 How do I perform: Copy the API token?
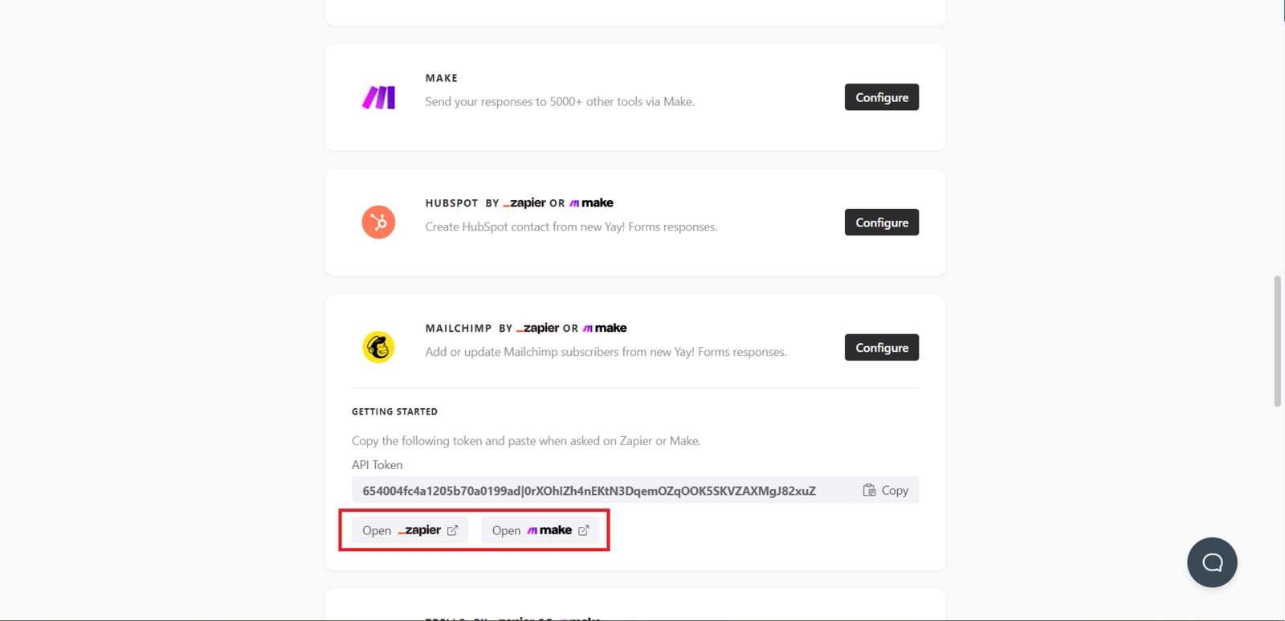[x=886, y=490]
